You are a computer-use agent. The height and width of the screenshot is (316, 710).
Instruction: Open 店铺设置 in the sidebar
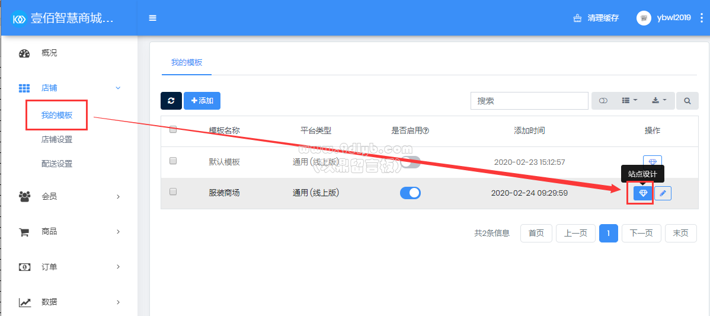click(x=57, y=140)
